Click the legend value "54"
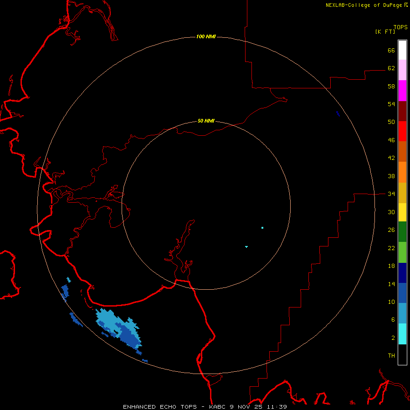 click(x=391, y=104)
